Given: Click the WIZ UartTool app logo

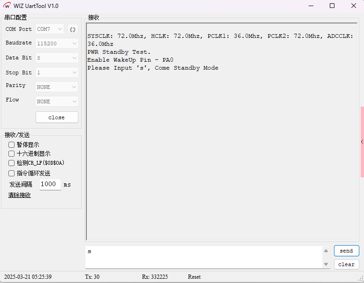Looking at the screenshot, I should coord(7,6).
